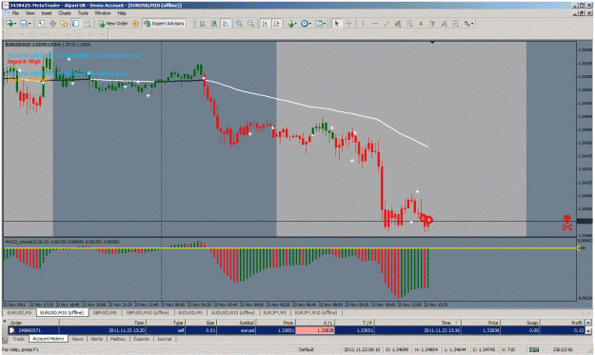Zoom in on the chart

[239, 24]
